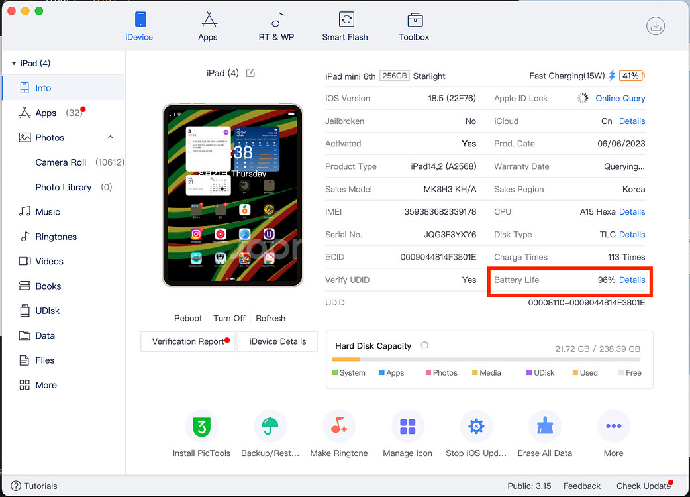Open CPU Details link

pyautogui.click(x=632, y=212)
